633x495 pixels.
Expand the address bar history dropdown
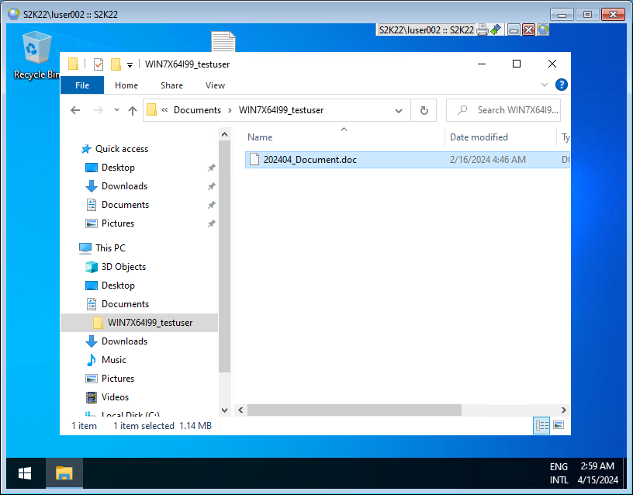point(399,111)
